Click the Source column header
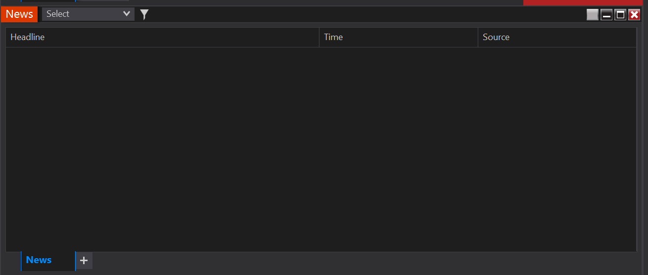Viewport: 648px width, 275px height. (x=496, y=37)
